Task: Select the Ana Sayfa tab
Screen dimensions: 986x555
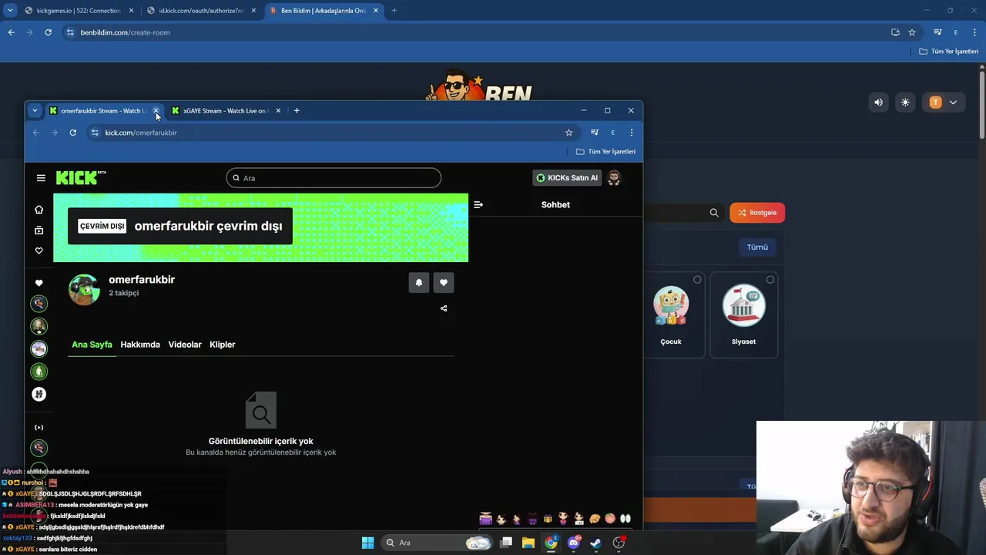Action: tap(92, 345)
